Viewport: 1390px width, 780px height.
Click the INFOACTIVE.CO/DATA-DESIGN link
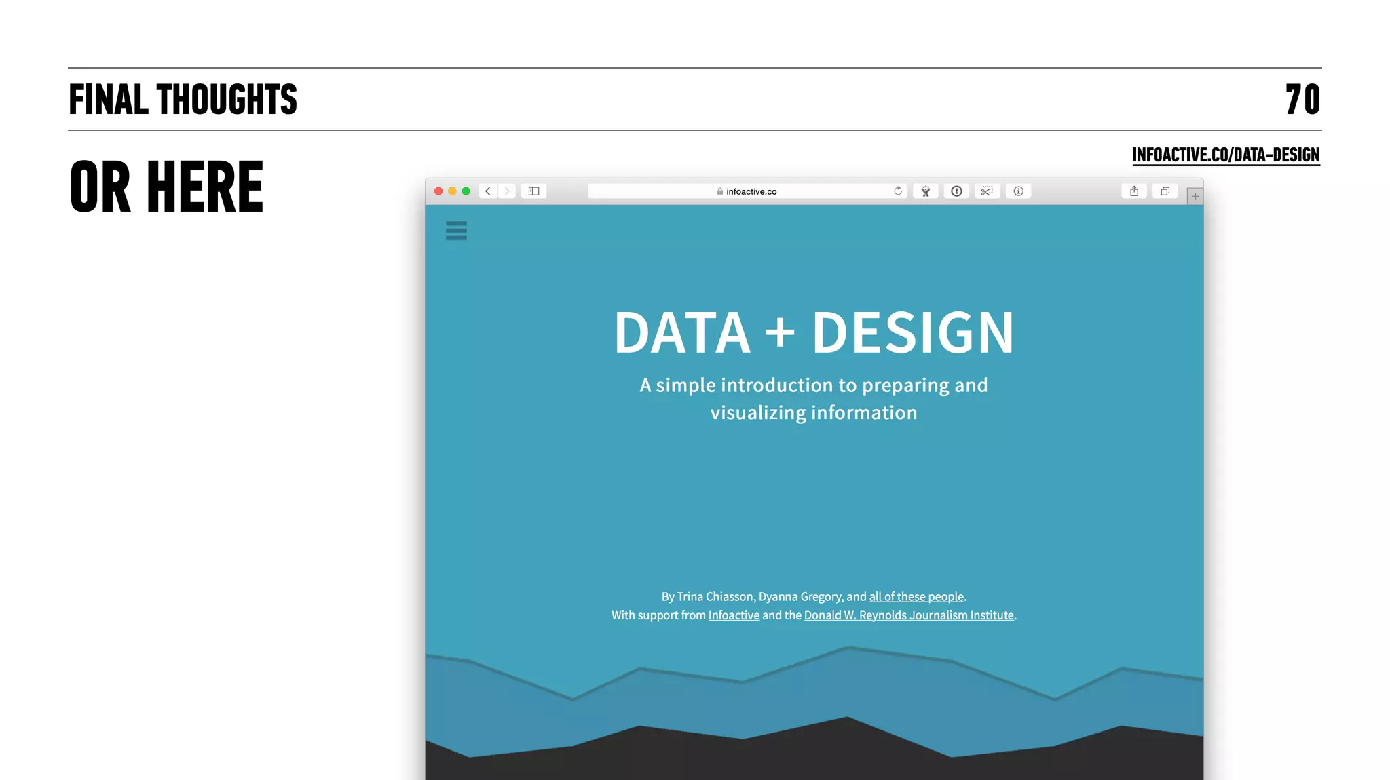tap(1226, 155)
